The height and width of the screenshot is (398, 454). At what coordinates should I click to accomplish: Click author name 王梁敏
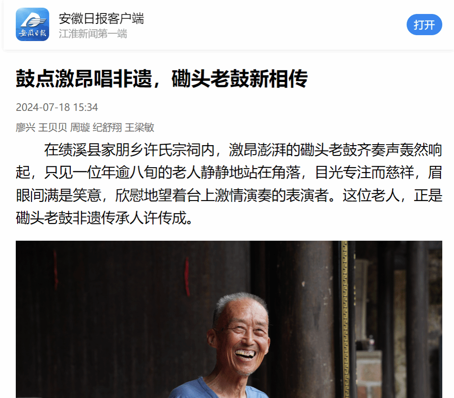pos(139,127)
